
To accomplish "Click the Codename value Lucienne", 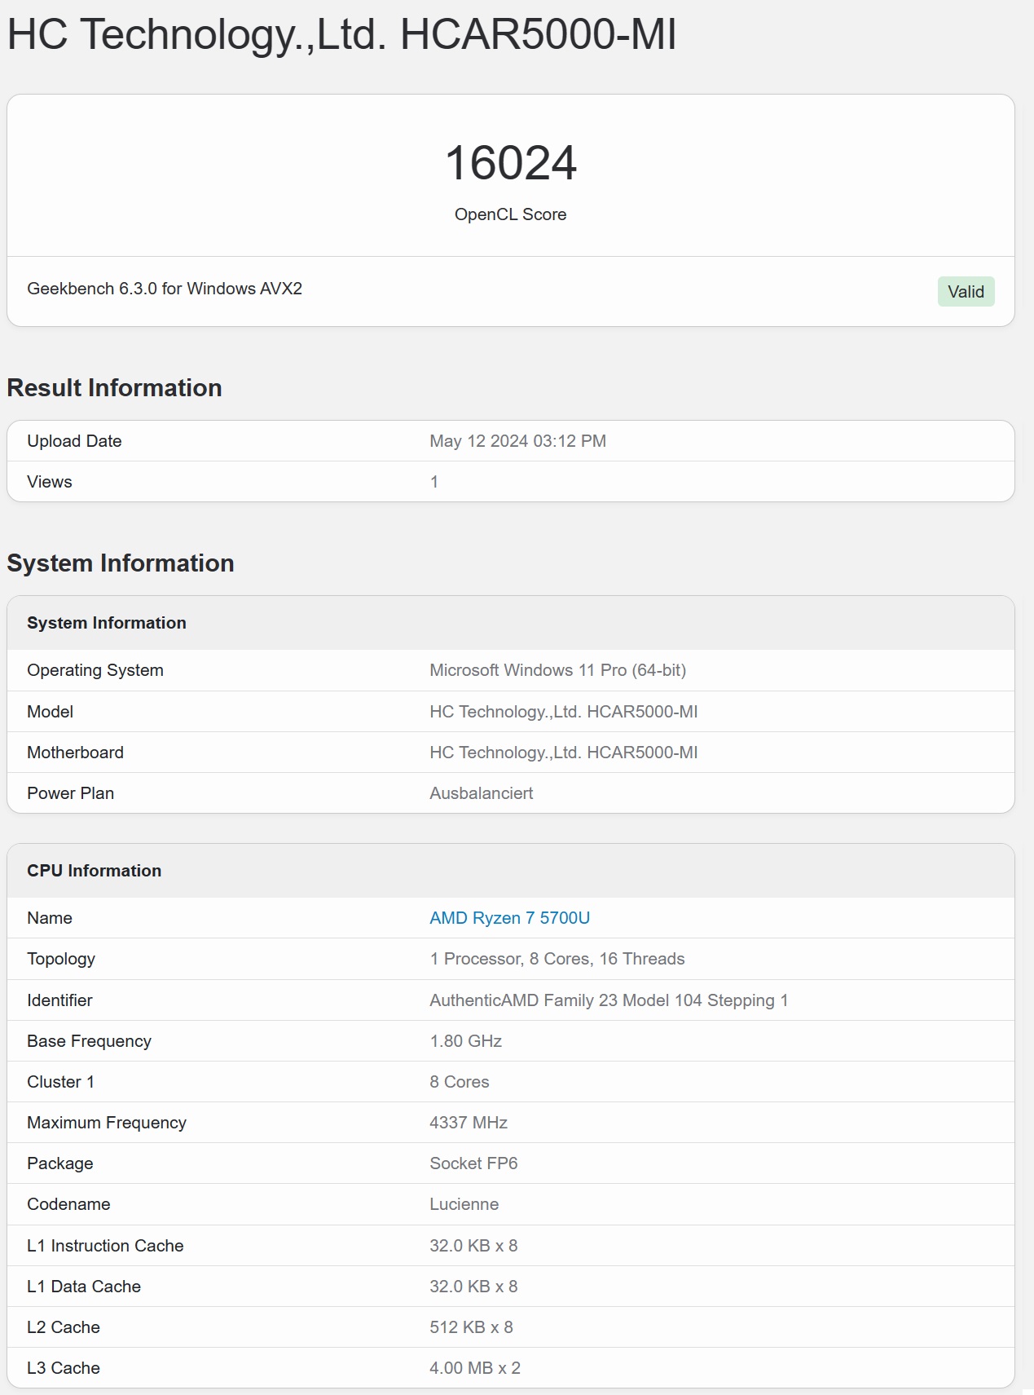I will point(464,1204).
